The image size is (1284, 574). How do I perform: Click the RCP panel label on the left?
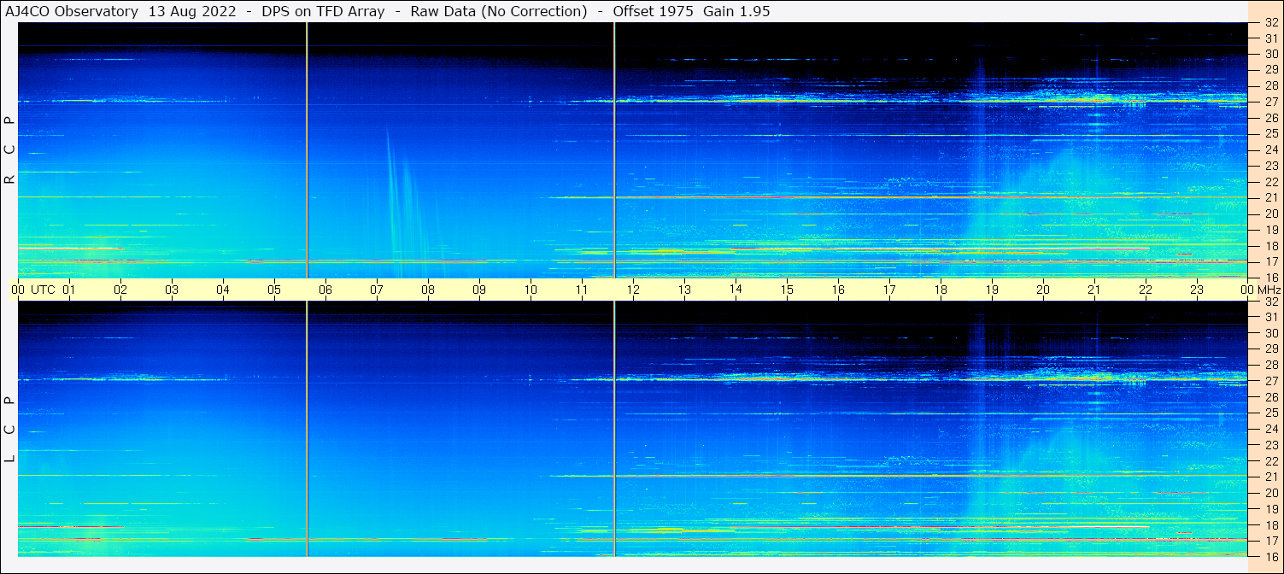tap(9, 150)
